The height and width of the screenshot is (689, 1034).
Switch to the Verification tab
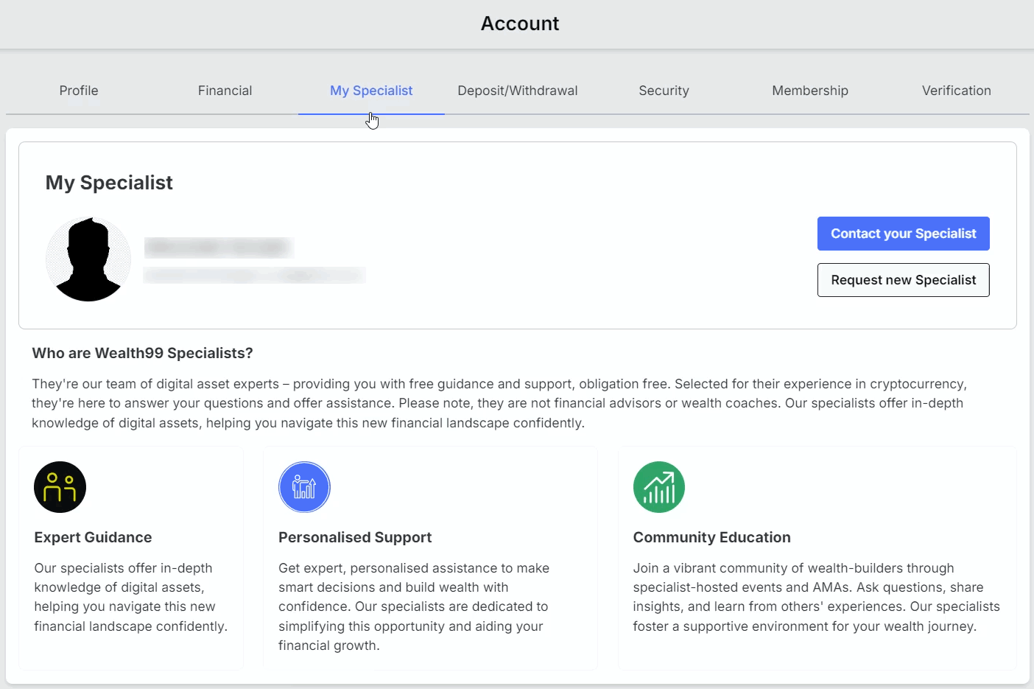tap(957, 91)
